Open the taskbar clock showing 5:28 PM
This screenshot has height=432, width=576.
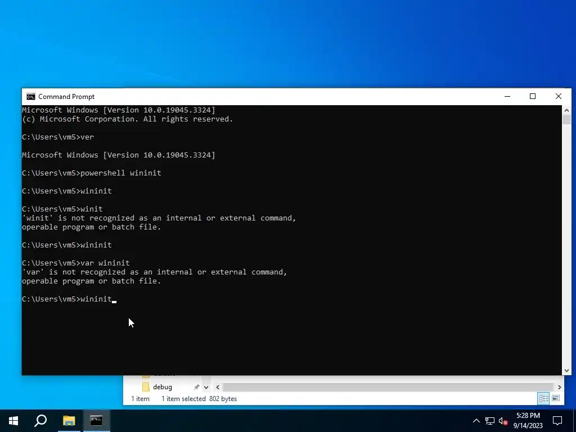coord(528,421)
